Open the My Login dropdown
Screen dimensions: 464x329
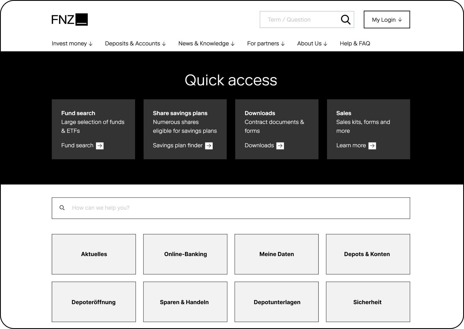point(387,20)
